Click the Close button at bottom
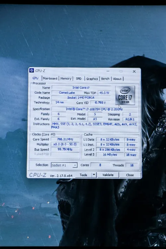This screenshot has height=249, width=166. pos(130,175)
